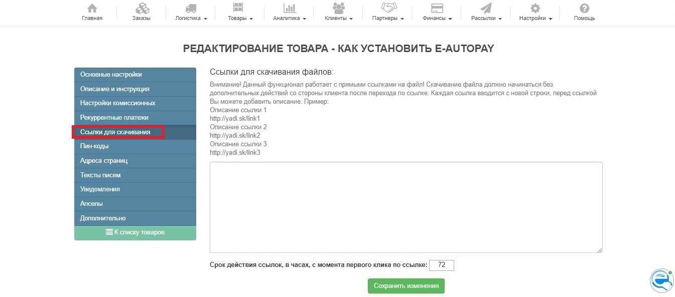Image resolution: width=675 pixels, height=297 pixels.
Task: Click the Рассылки paper plane icon
Action: pos(486,9)
